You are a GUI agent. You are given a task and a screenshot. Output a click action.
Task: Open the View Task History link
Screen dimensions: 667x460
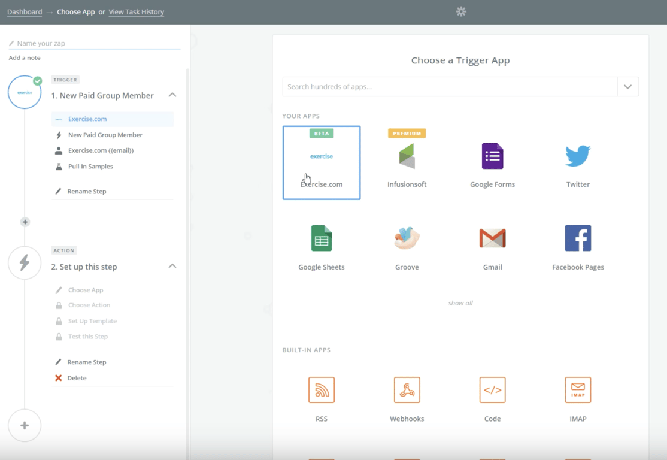click(136, 12)
